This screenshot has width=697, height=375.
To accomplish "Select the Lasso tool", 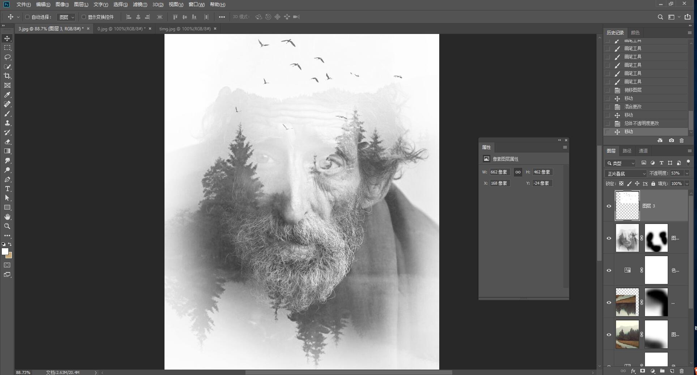I will [x=7, y=57].
